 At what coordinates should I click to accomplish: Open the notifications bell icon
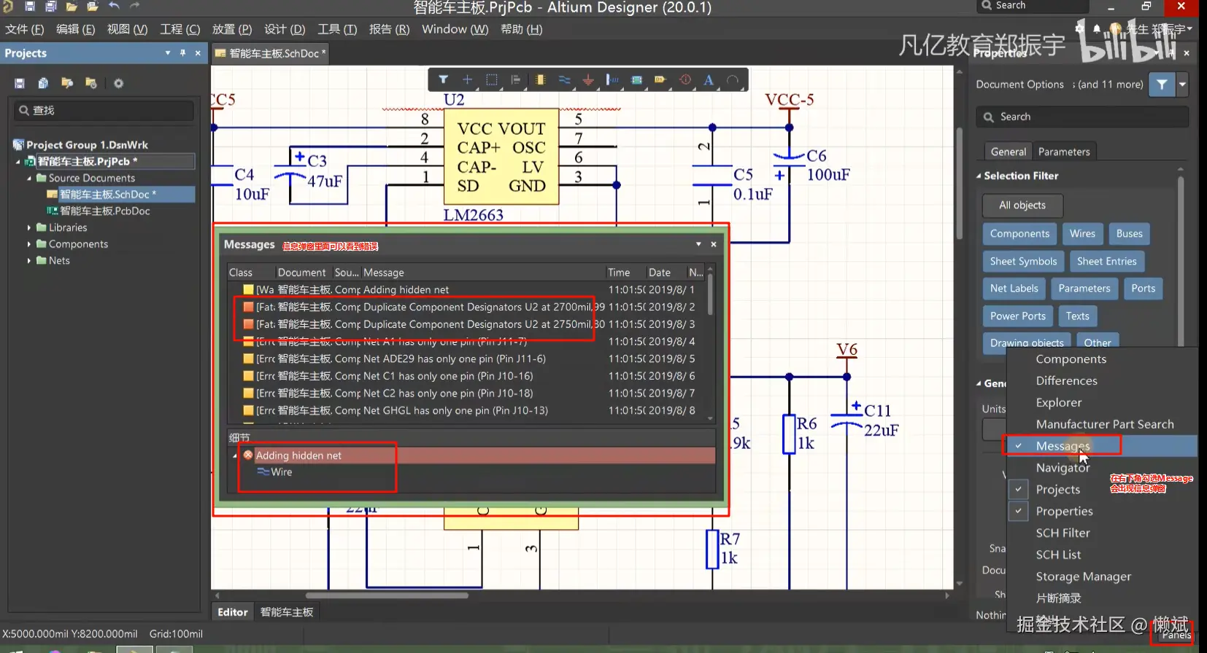[1096, 28]
